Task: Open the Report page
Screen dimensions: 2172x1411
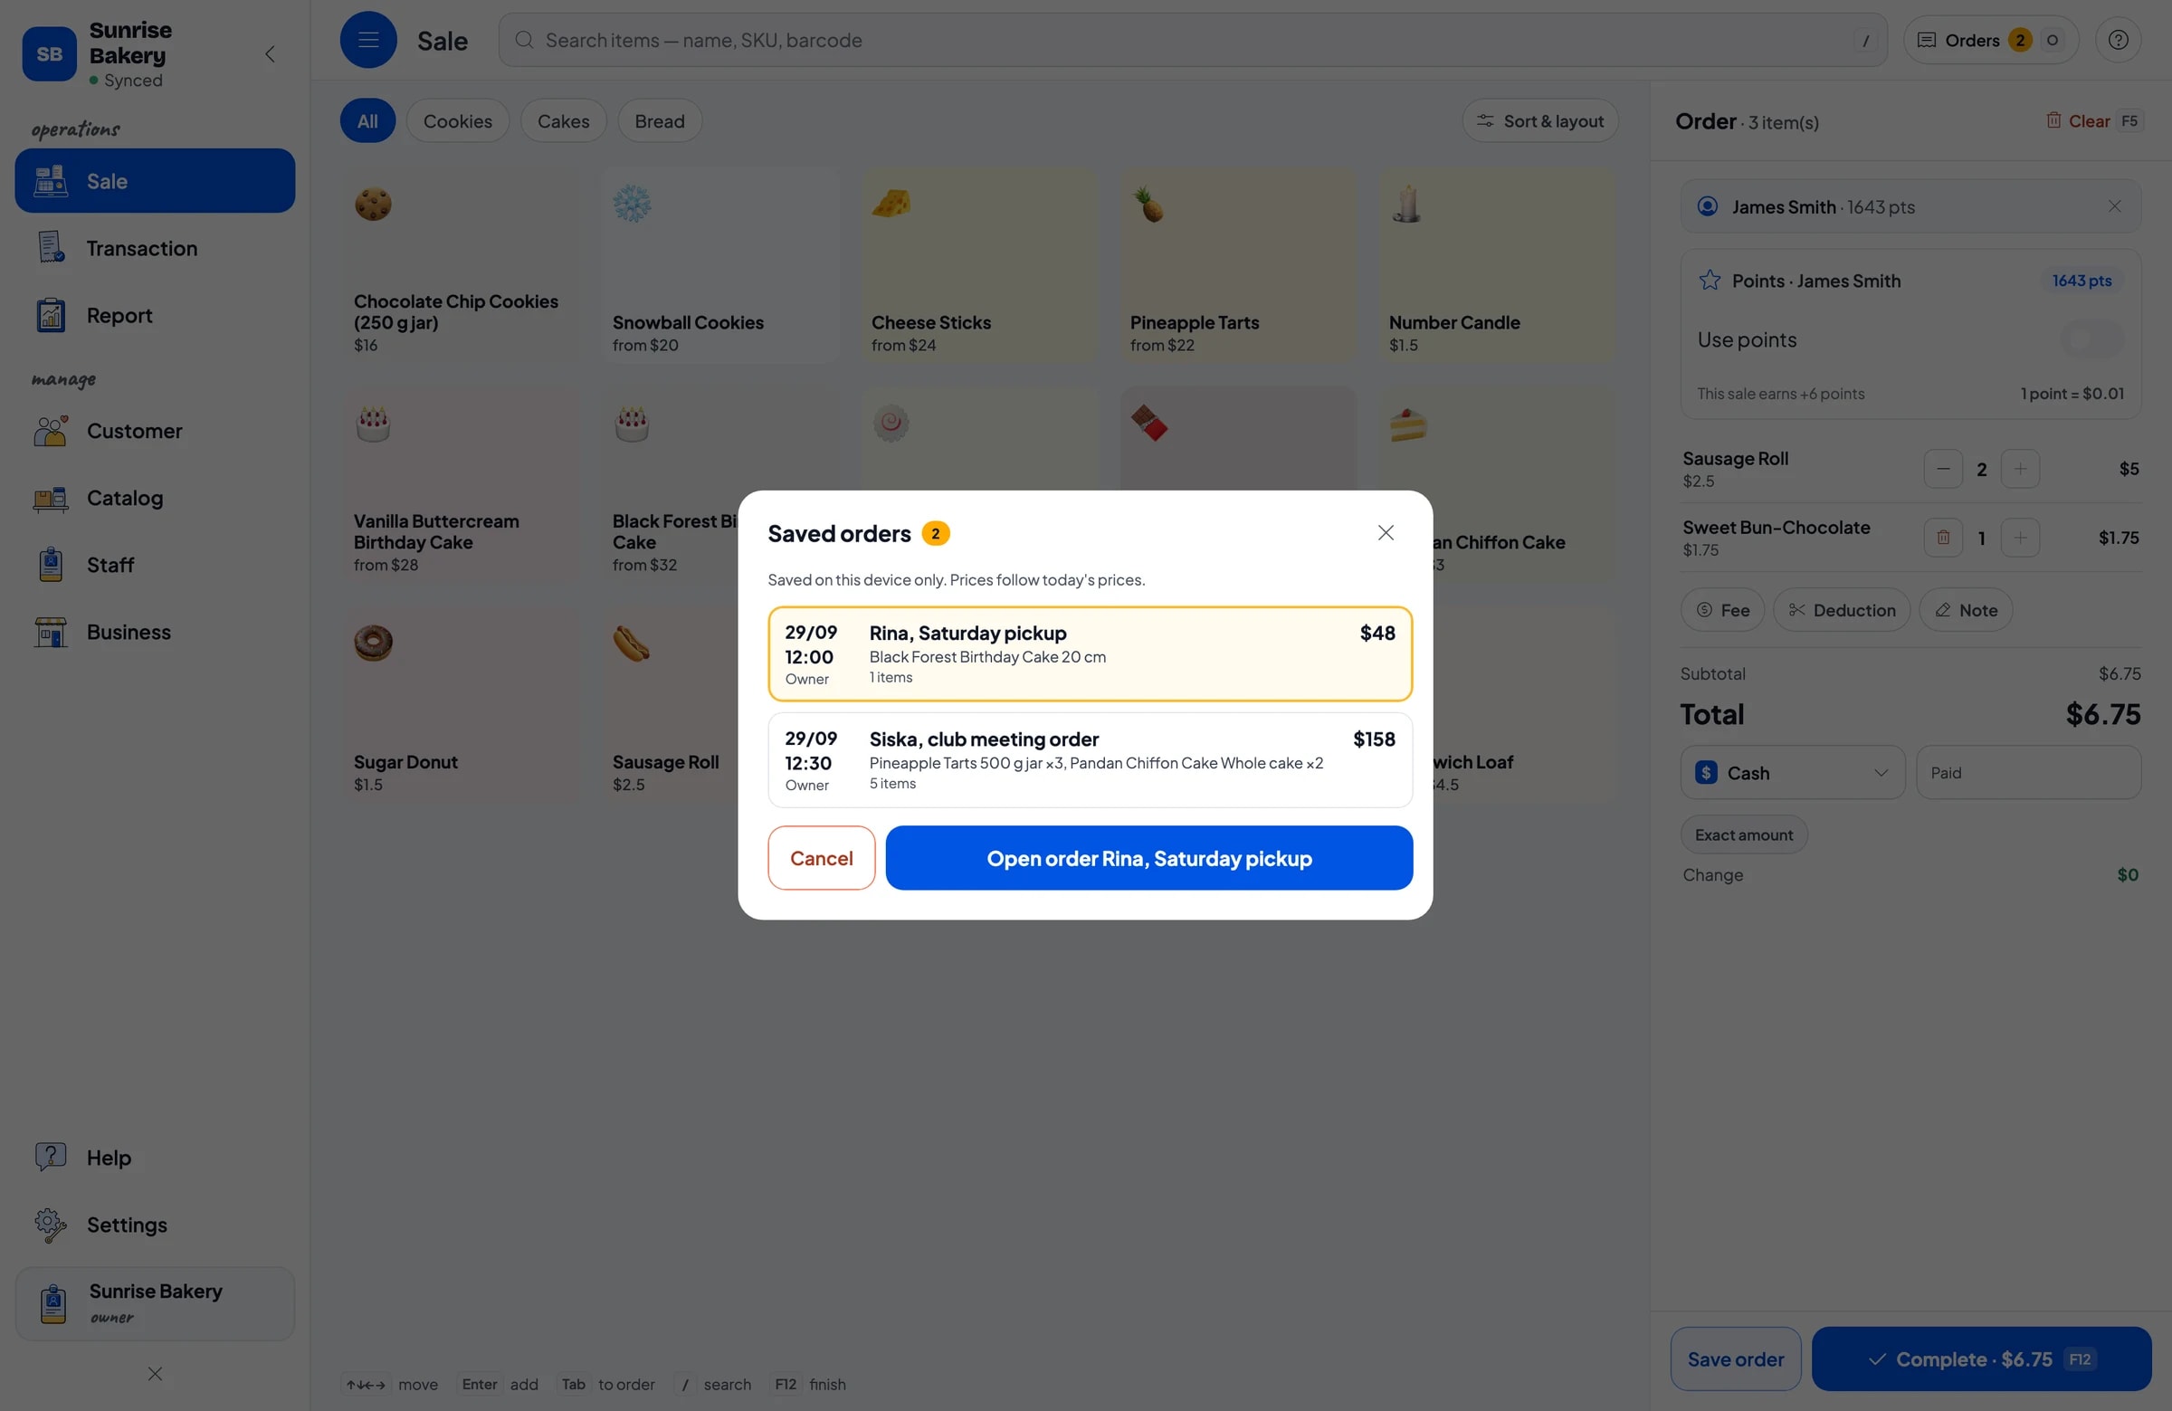Action: click(x=155, y=315)
